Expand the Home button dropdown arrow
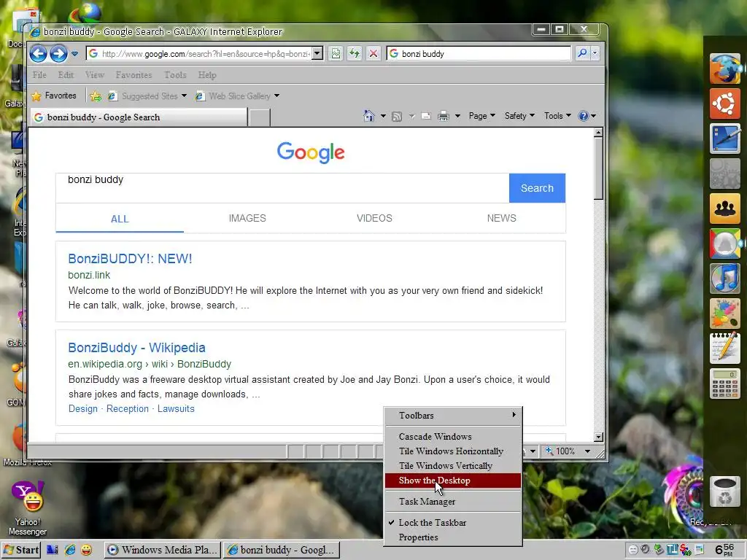 [383, 116]
